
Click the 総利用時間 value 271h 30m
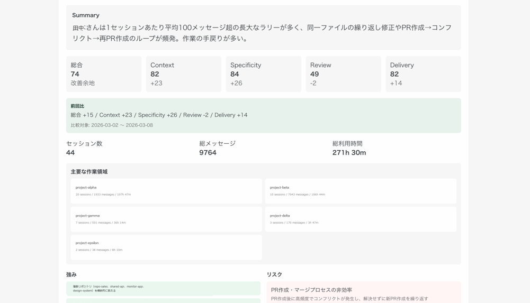click(x=349, y=153)
